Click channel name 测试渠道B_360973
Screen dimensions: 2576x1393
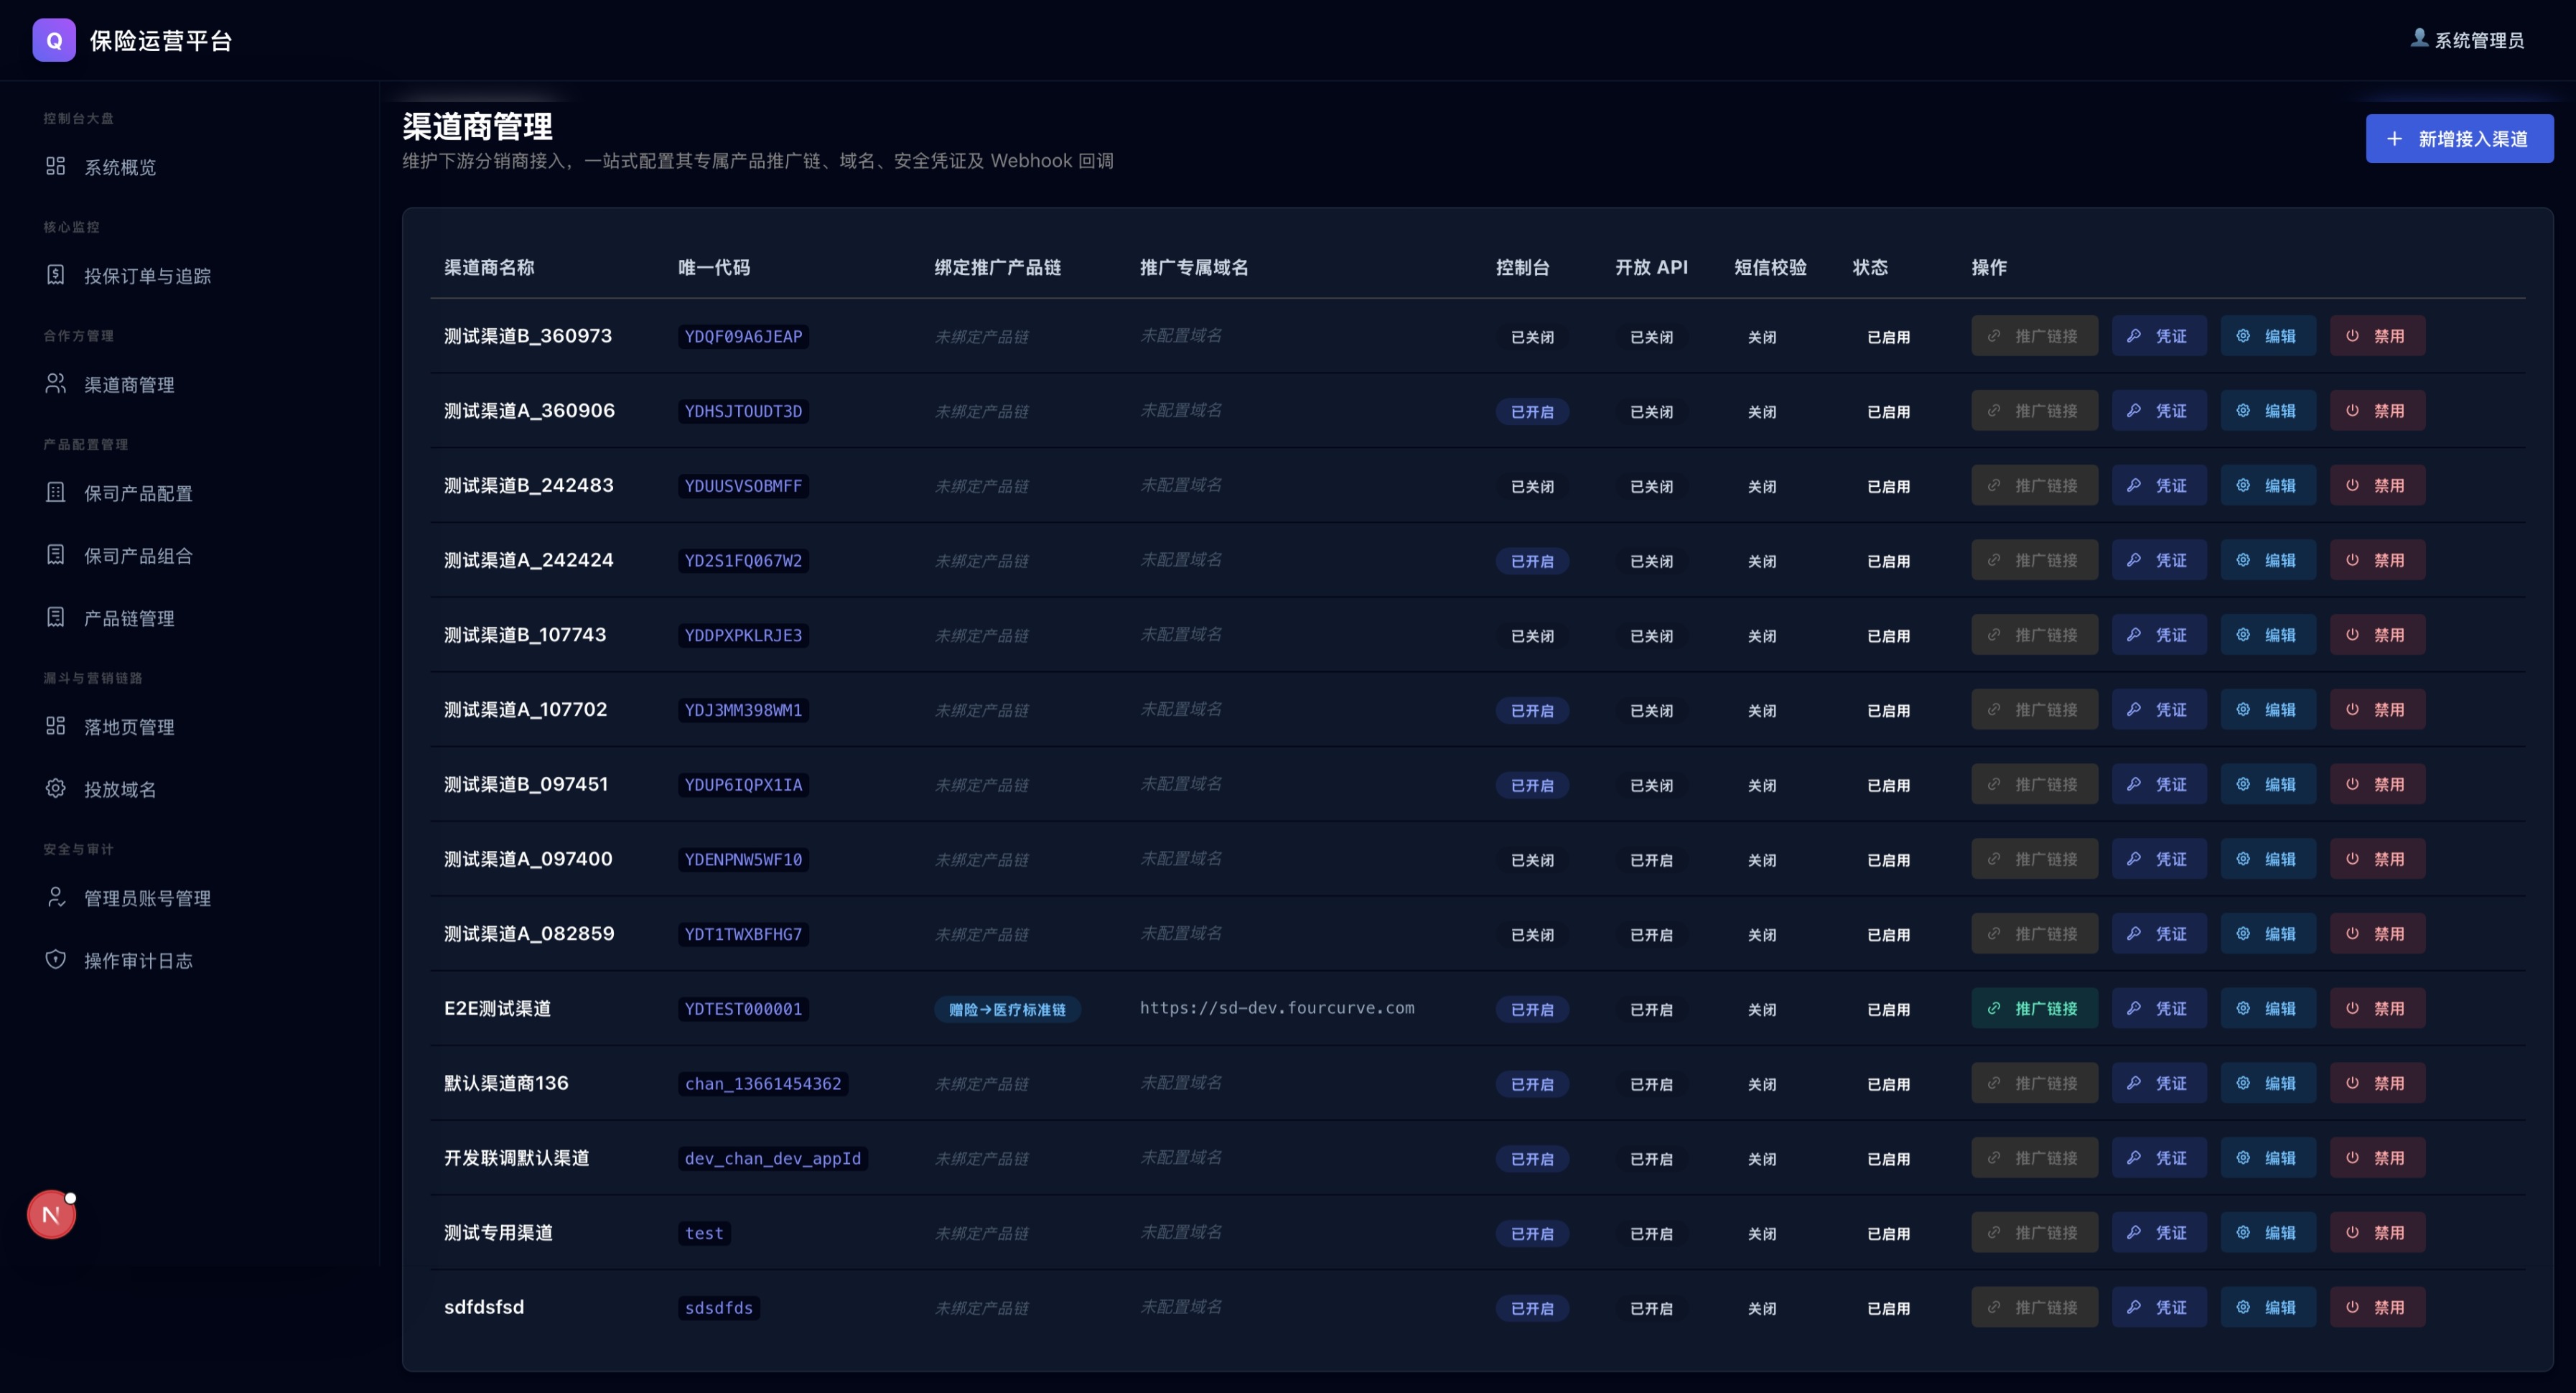(x=527, y=336)
